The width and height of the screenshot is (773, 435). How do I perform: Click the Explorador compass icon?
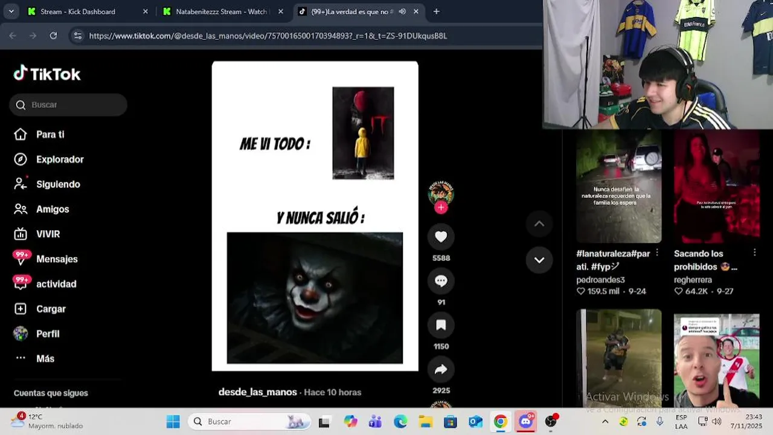click(21, 159)
